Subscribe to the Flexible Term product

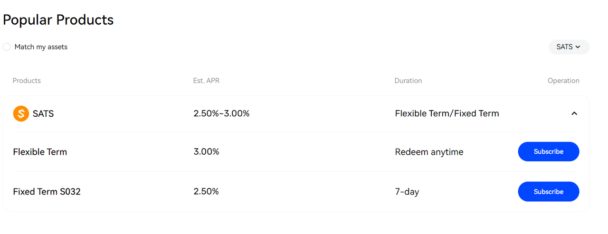point(548,152)
